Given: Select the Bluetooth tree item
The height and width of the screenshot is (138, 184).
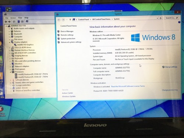Looking at the screenshot, I should coord(18,34).
